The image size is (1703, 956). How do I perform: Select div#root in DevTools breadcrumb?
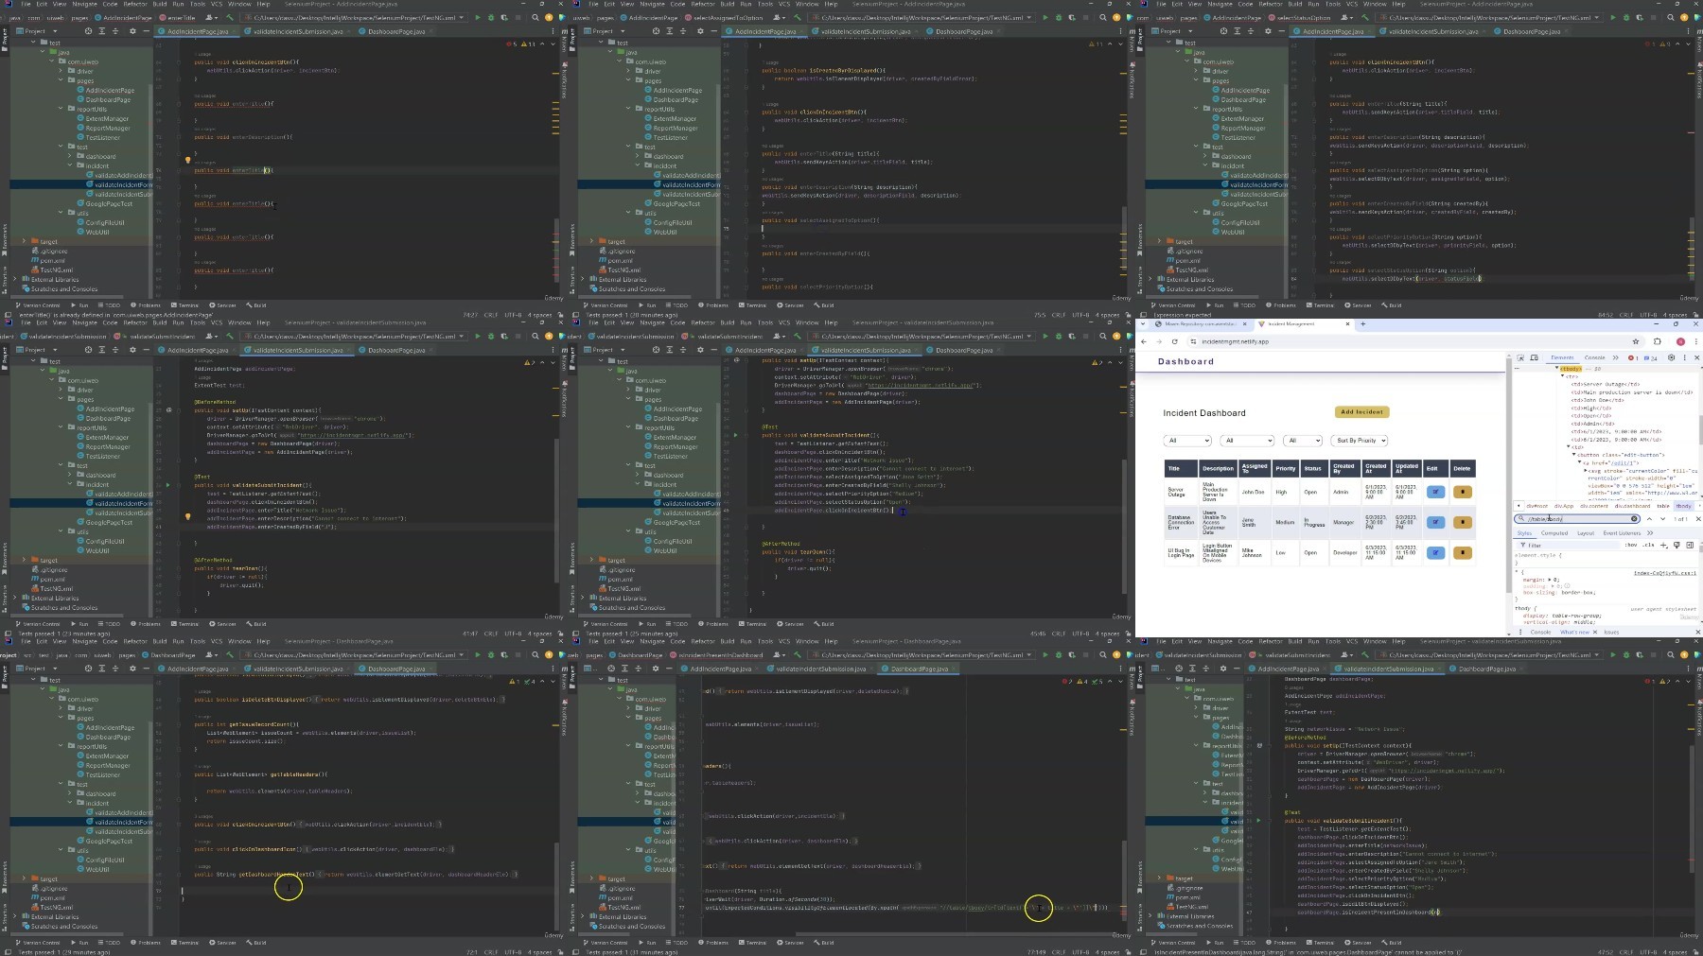pyautogui.click(x=1536, y=506)
